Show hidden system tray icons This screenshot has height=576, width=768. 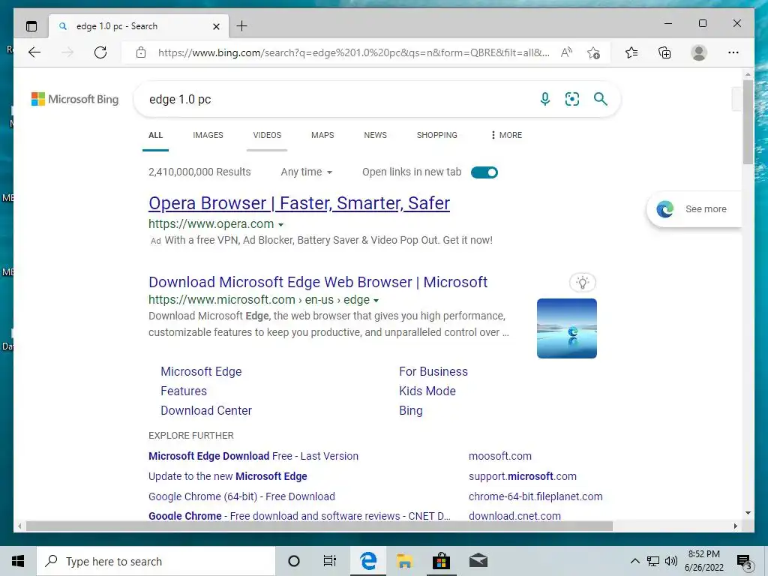(x=634, y=561)
